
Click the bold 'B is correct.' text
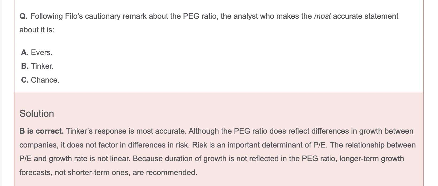click(x=41, y=131)
